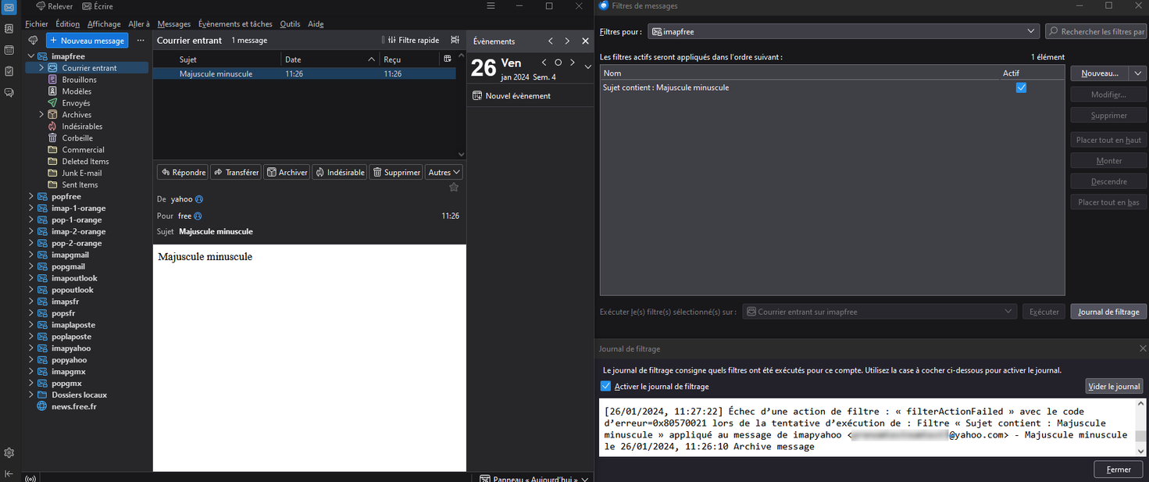The height and width of the screenshot is (482, 1149).
Task: Open the Autres actions dropdown
Action: pyautogui.click(x=444, y=172)
